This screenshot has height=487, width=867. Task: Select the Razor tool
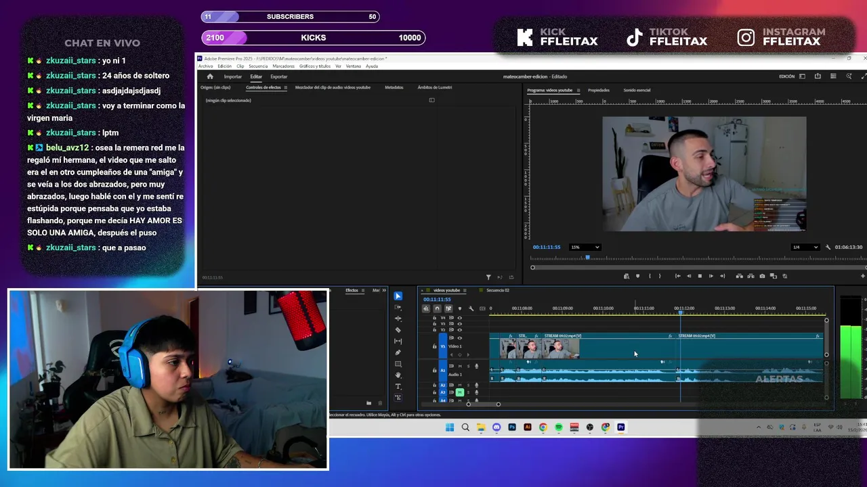[398, 330]
